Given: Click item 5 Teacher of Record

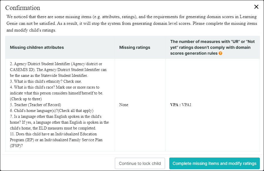Looking at the screenshot, I should [x=38, y=105].
